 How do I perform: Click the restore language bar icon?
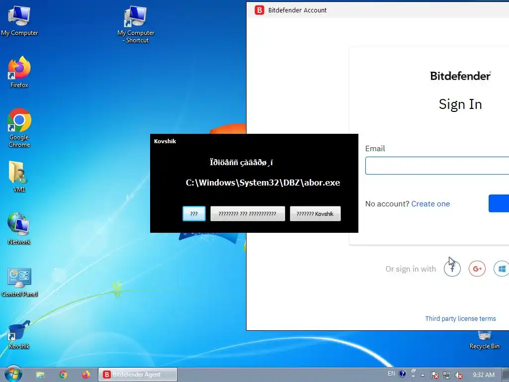414,371
